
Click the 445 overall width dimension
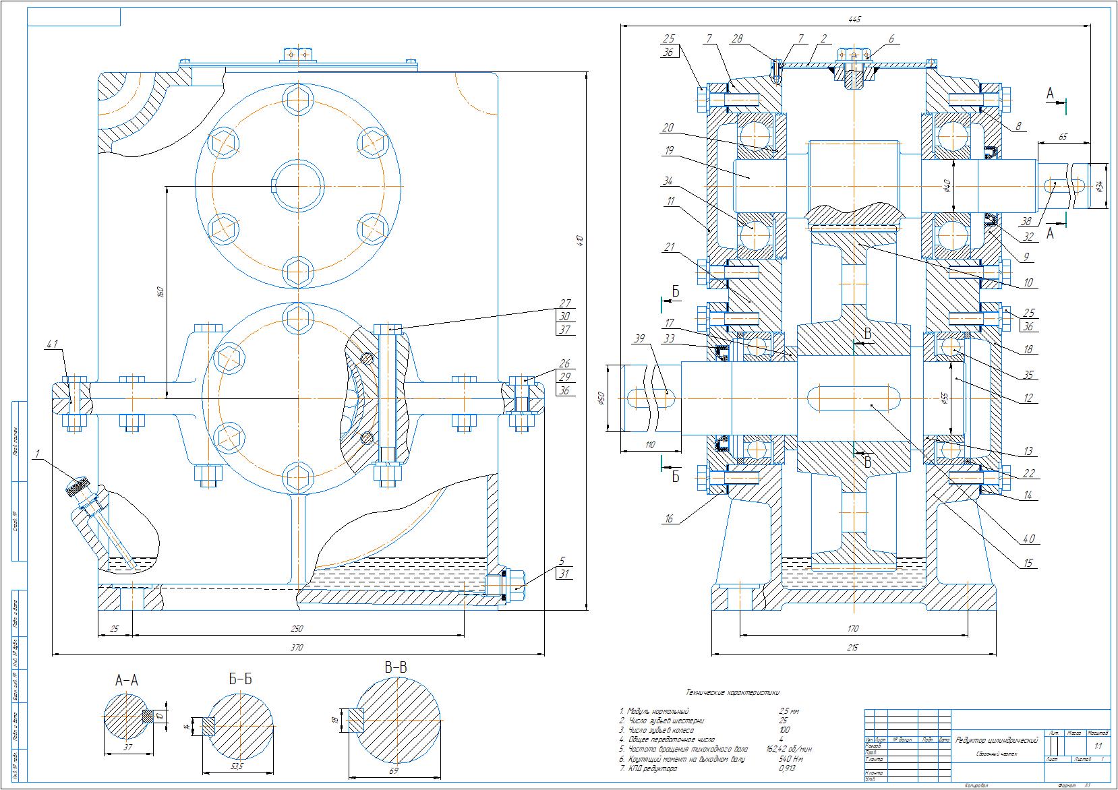[x=856, y=20]
